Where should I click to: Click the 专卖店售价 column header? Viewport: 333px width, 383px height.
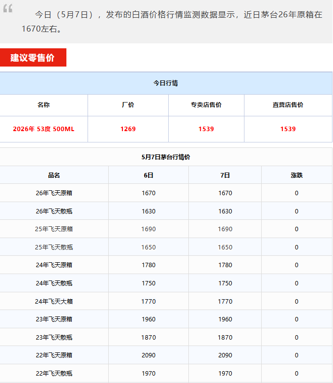206,105
